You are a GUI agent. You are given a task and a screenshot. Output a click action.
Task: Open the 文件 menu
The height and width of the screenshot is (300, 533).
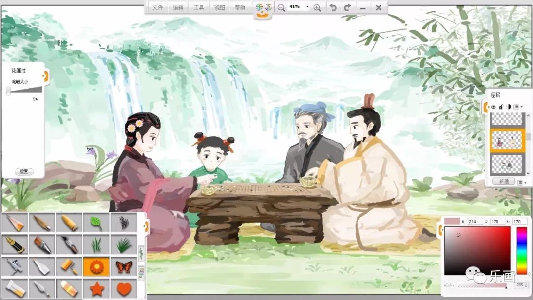tap(157, 8)
